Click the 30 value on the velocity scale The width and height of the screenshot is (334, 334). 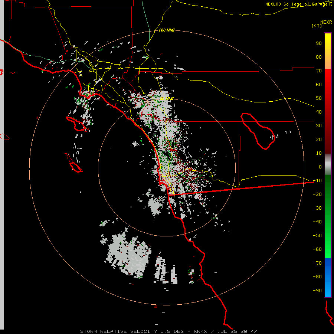coord(319,126)
